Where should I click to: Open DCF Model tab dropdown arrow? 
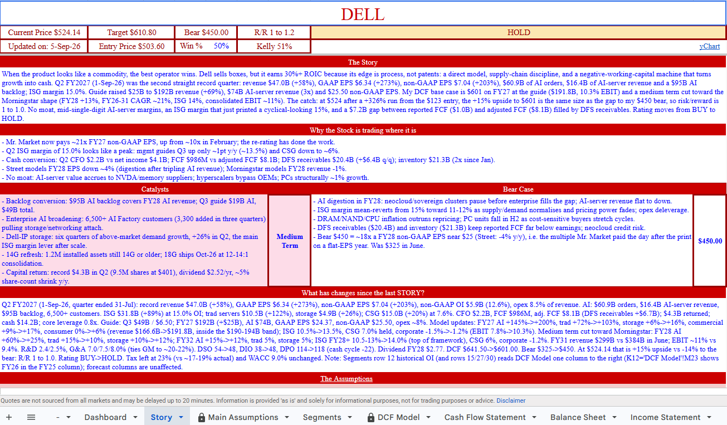coord(428,417)
